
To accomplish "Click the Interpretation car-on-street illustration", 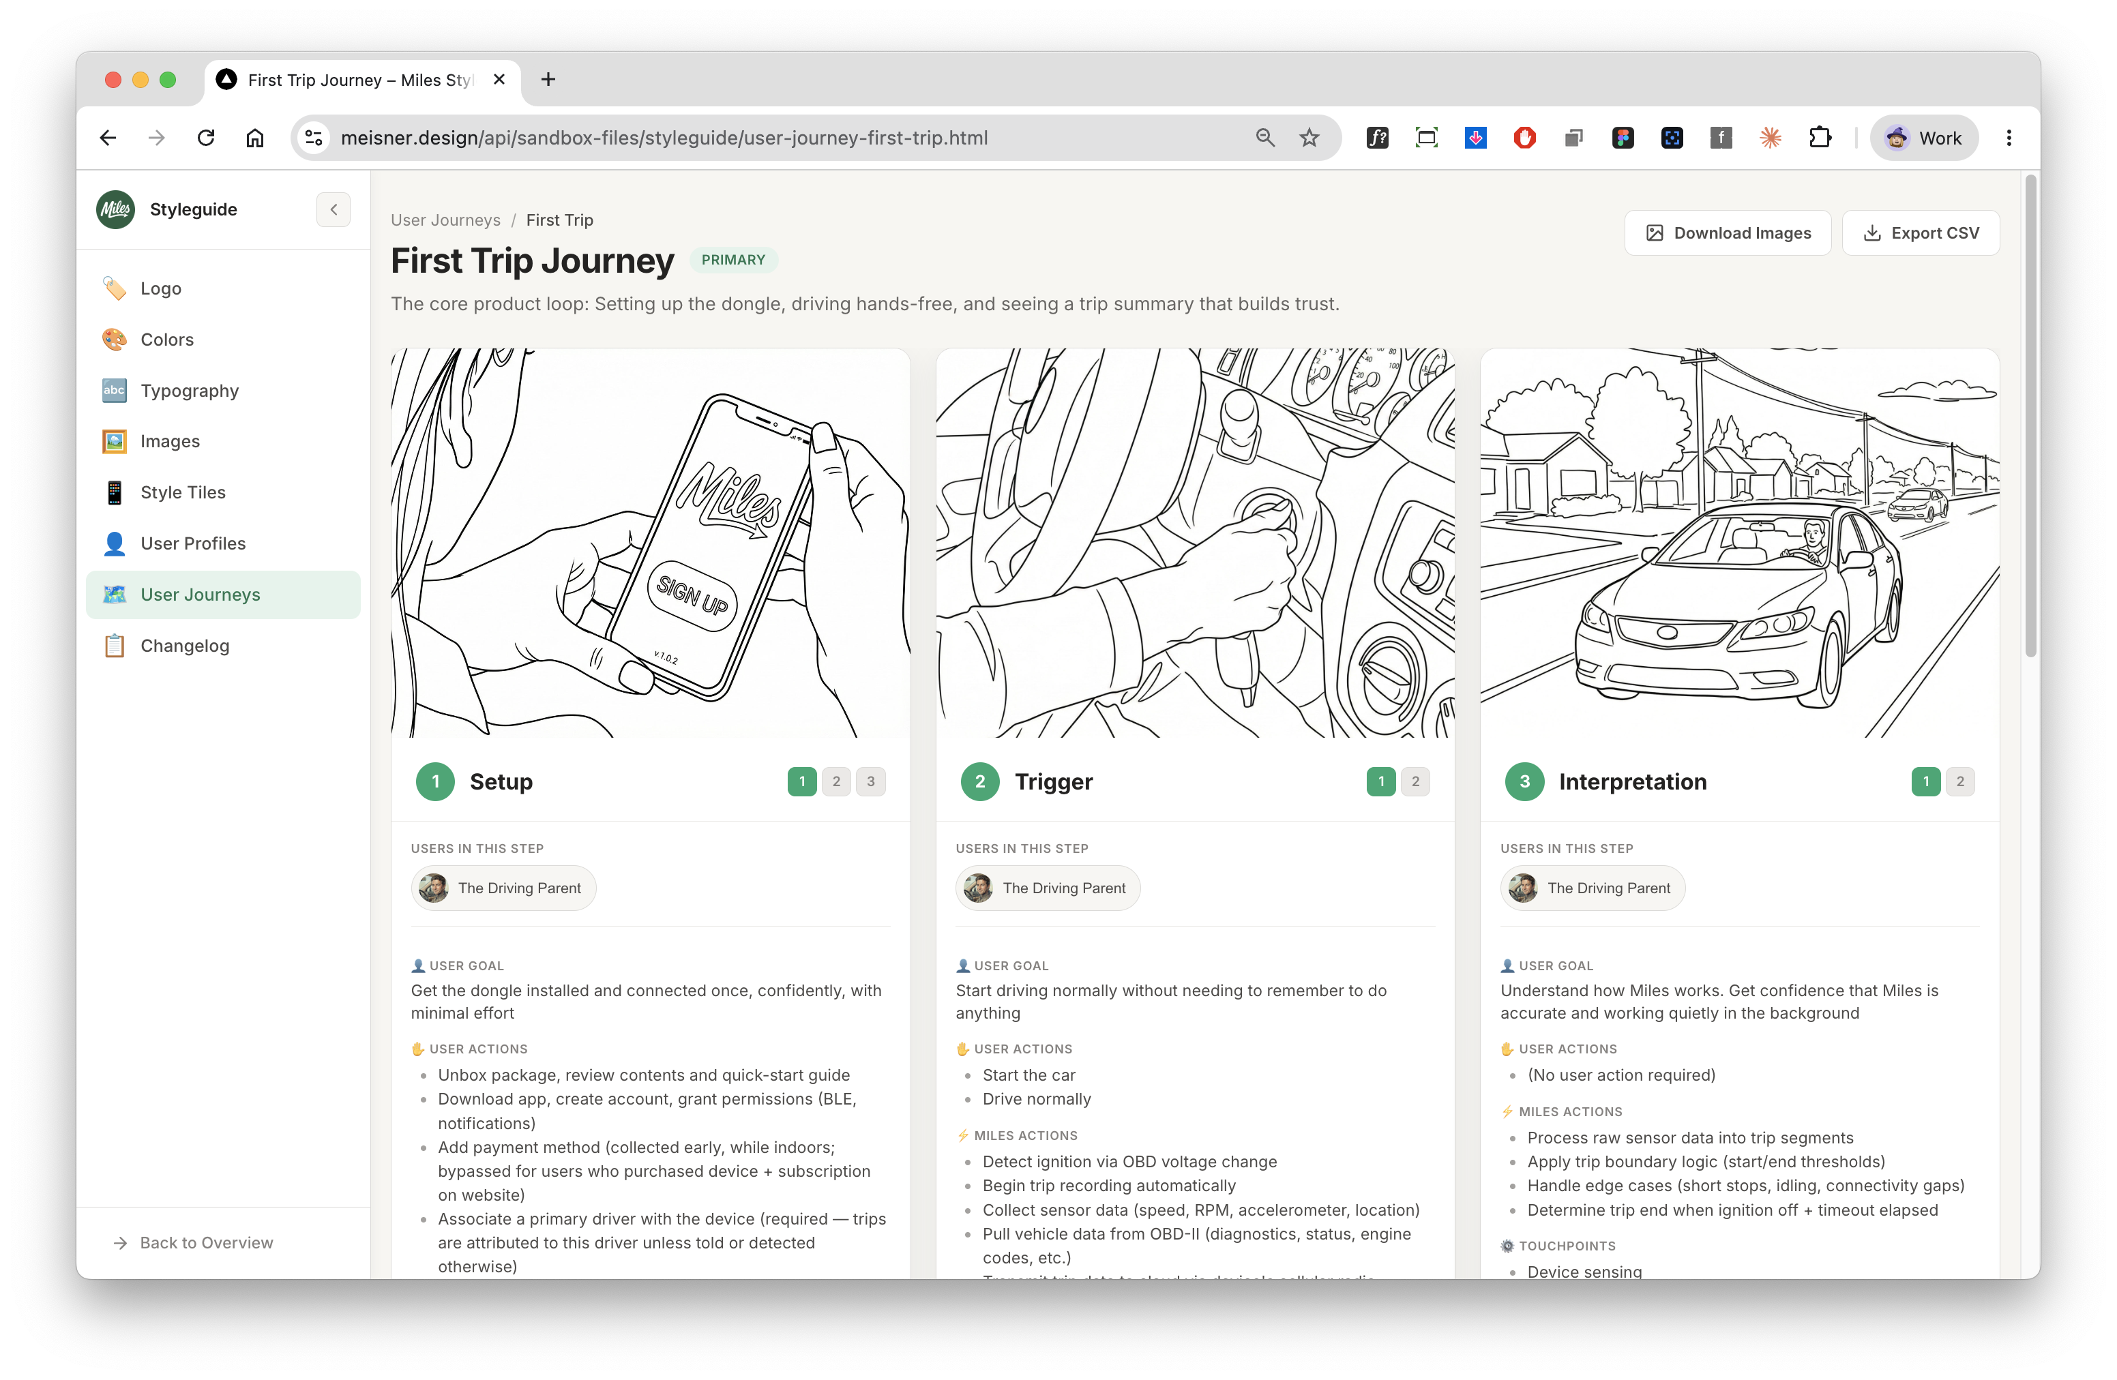I will click(1740, 543).
